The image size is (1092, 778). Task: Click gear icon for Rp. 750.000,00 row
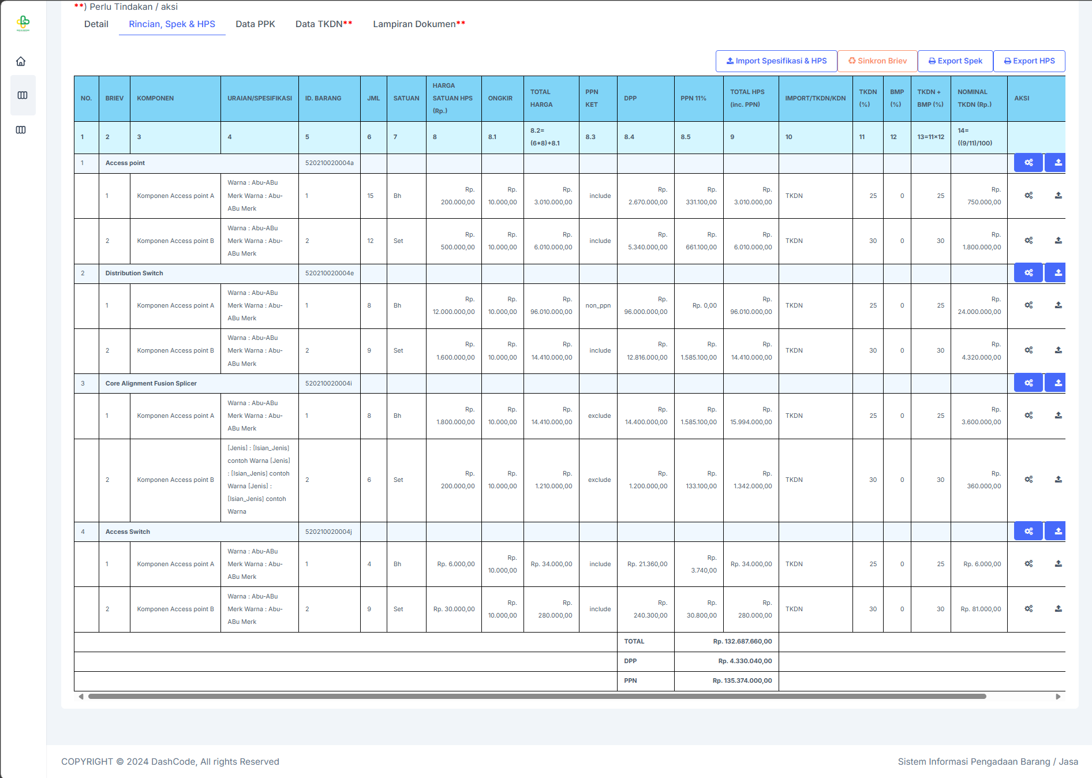point(1029,196)
